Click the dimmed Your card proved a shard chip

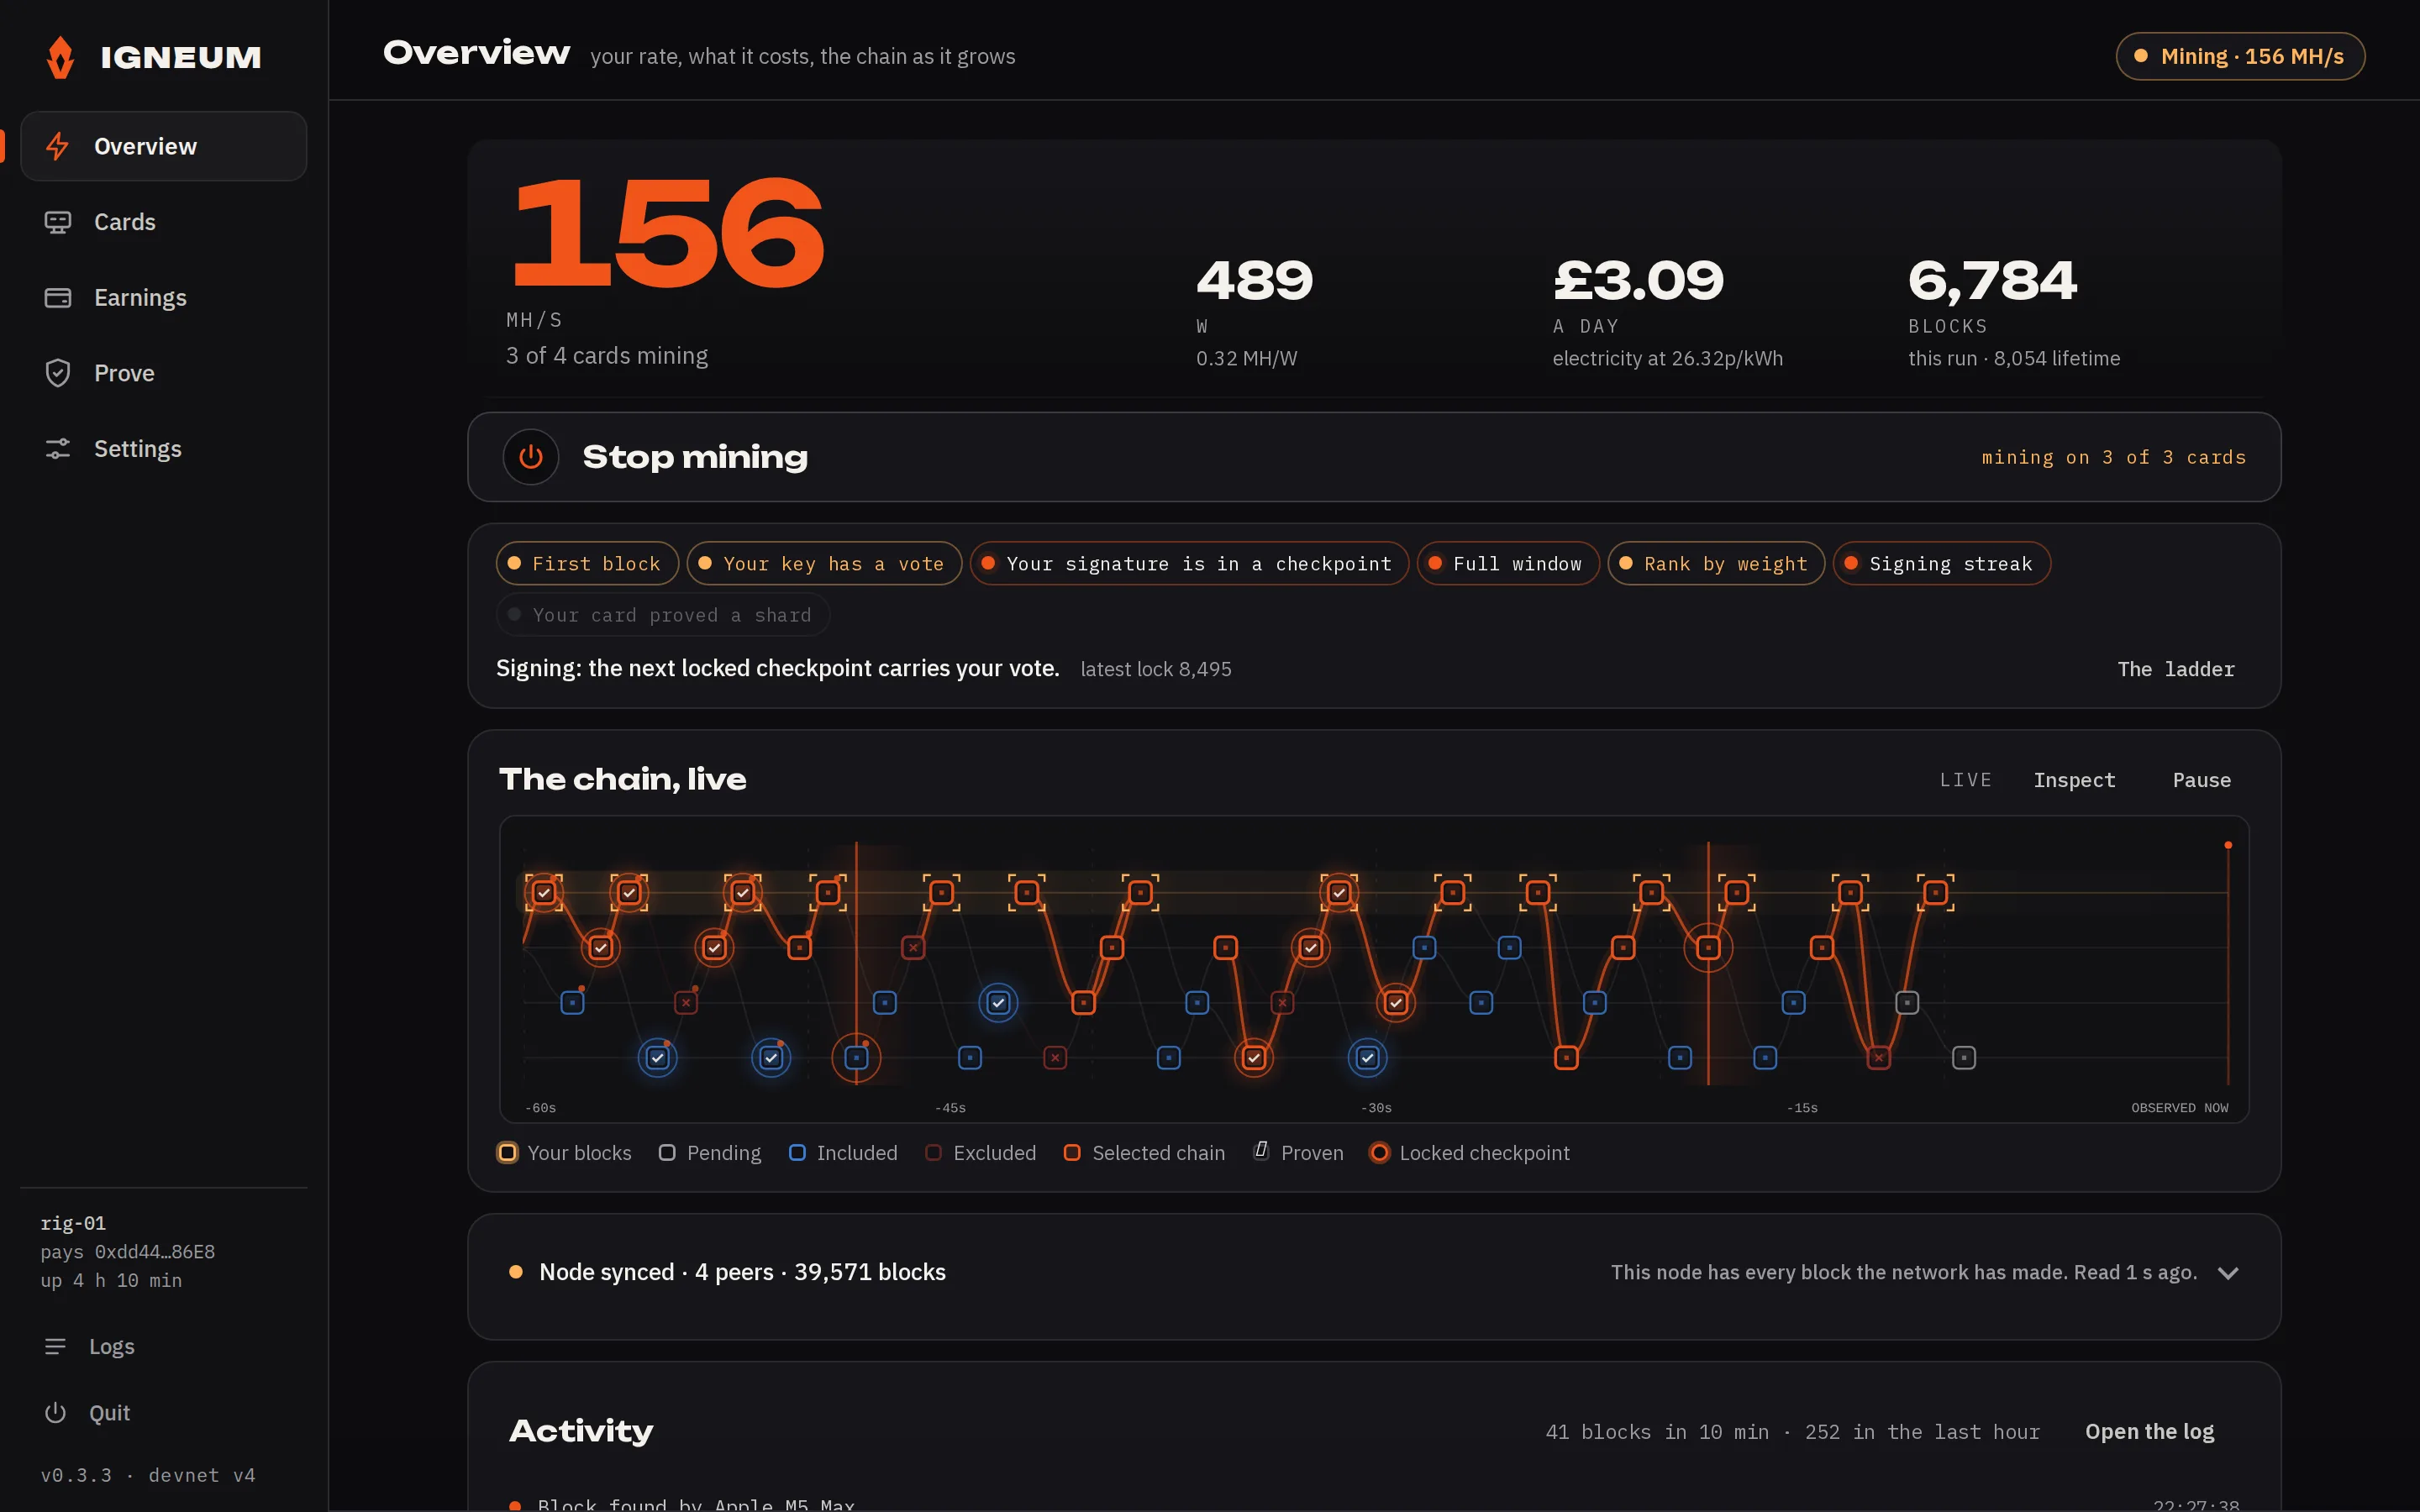[x=663, y=615]
